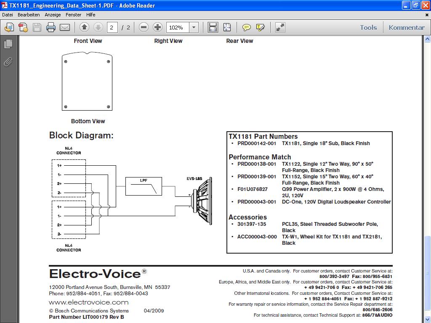Zoom in with the plus button
Screen dimensions: 431x323
point(157,27)
